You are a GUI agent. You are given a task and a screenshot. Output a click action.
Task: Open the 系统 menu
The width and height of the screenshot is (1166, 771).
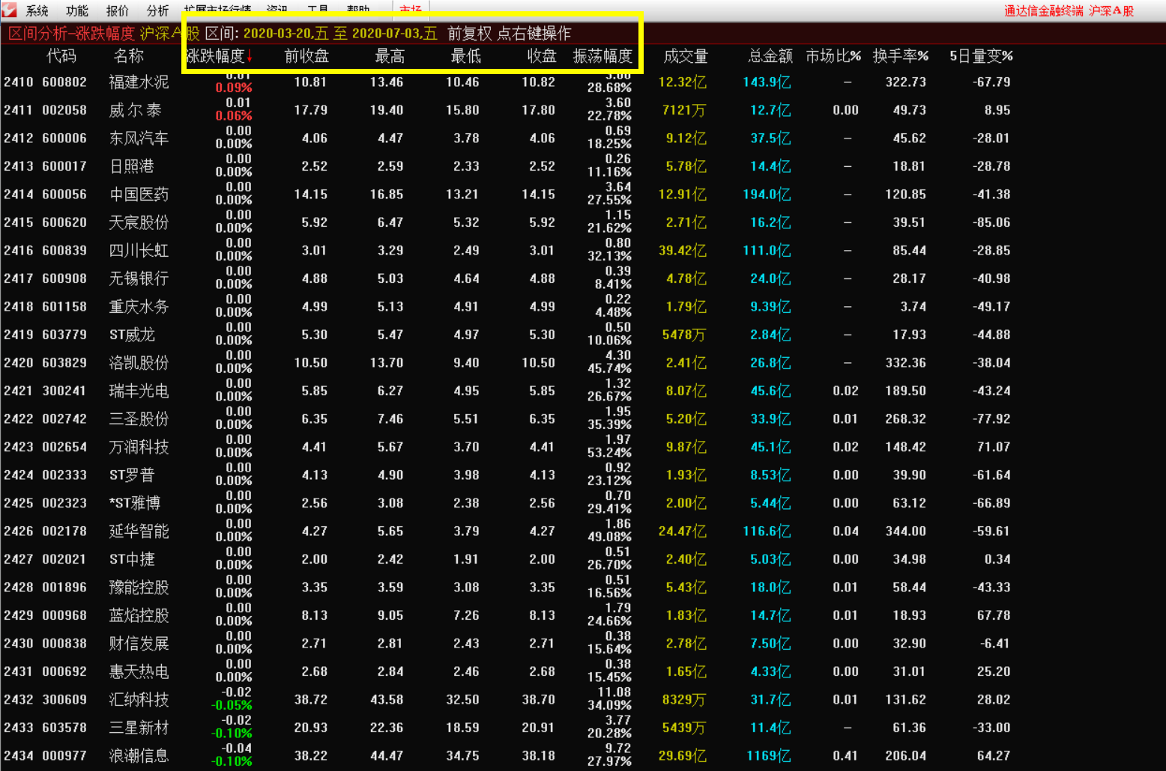37,10
